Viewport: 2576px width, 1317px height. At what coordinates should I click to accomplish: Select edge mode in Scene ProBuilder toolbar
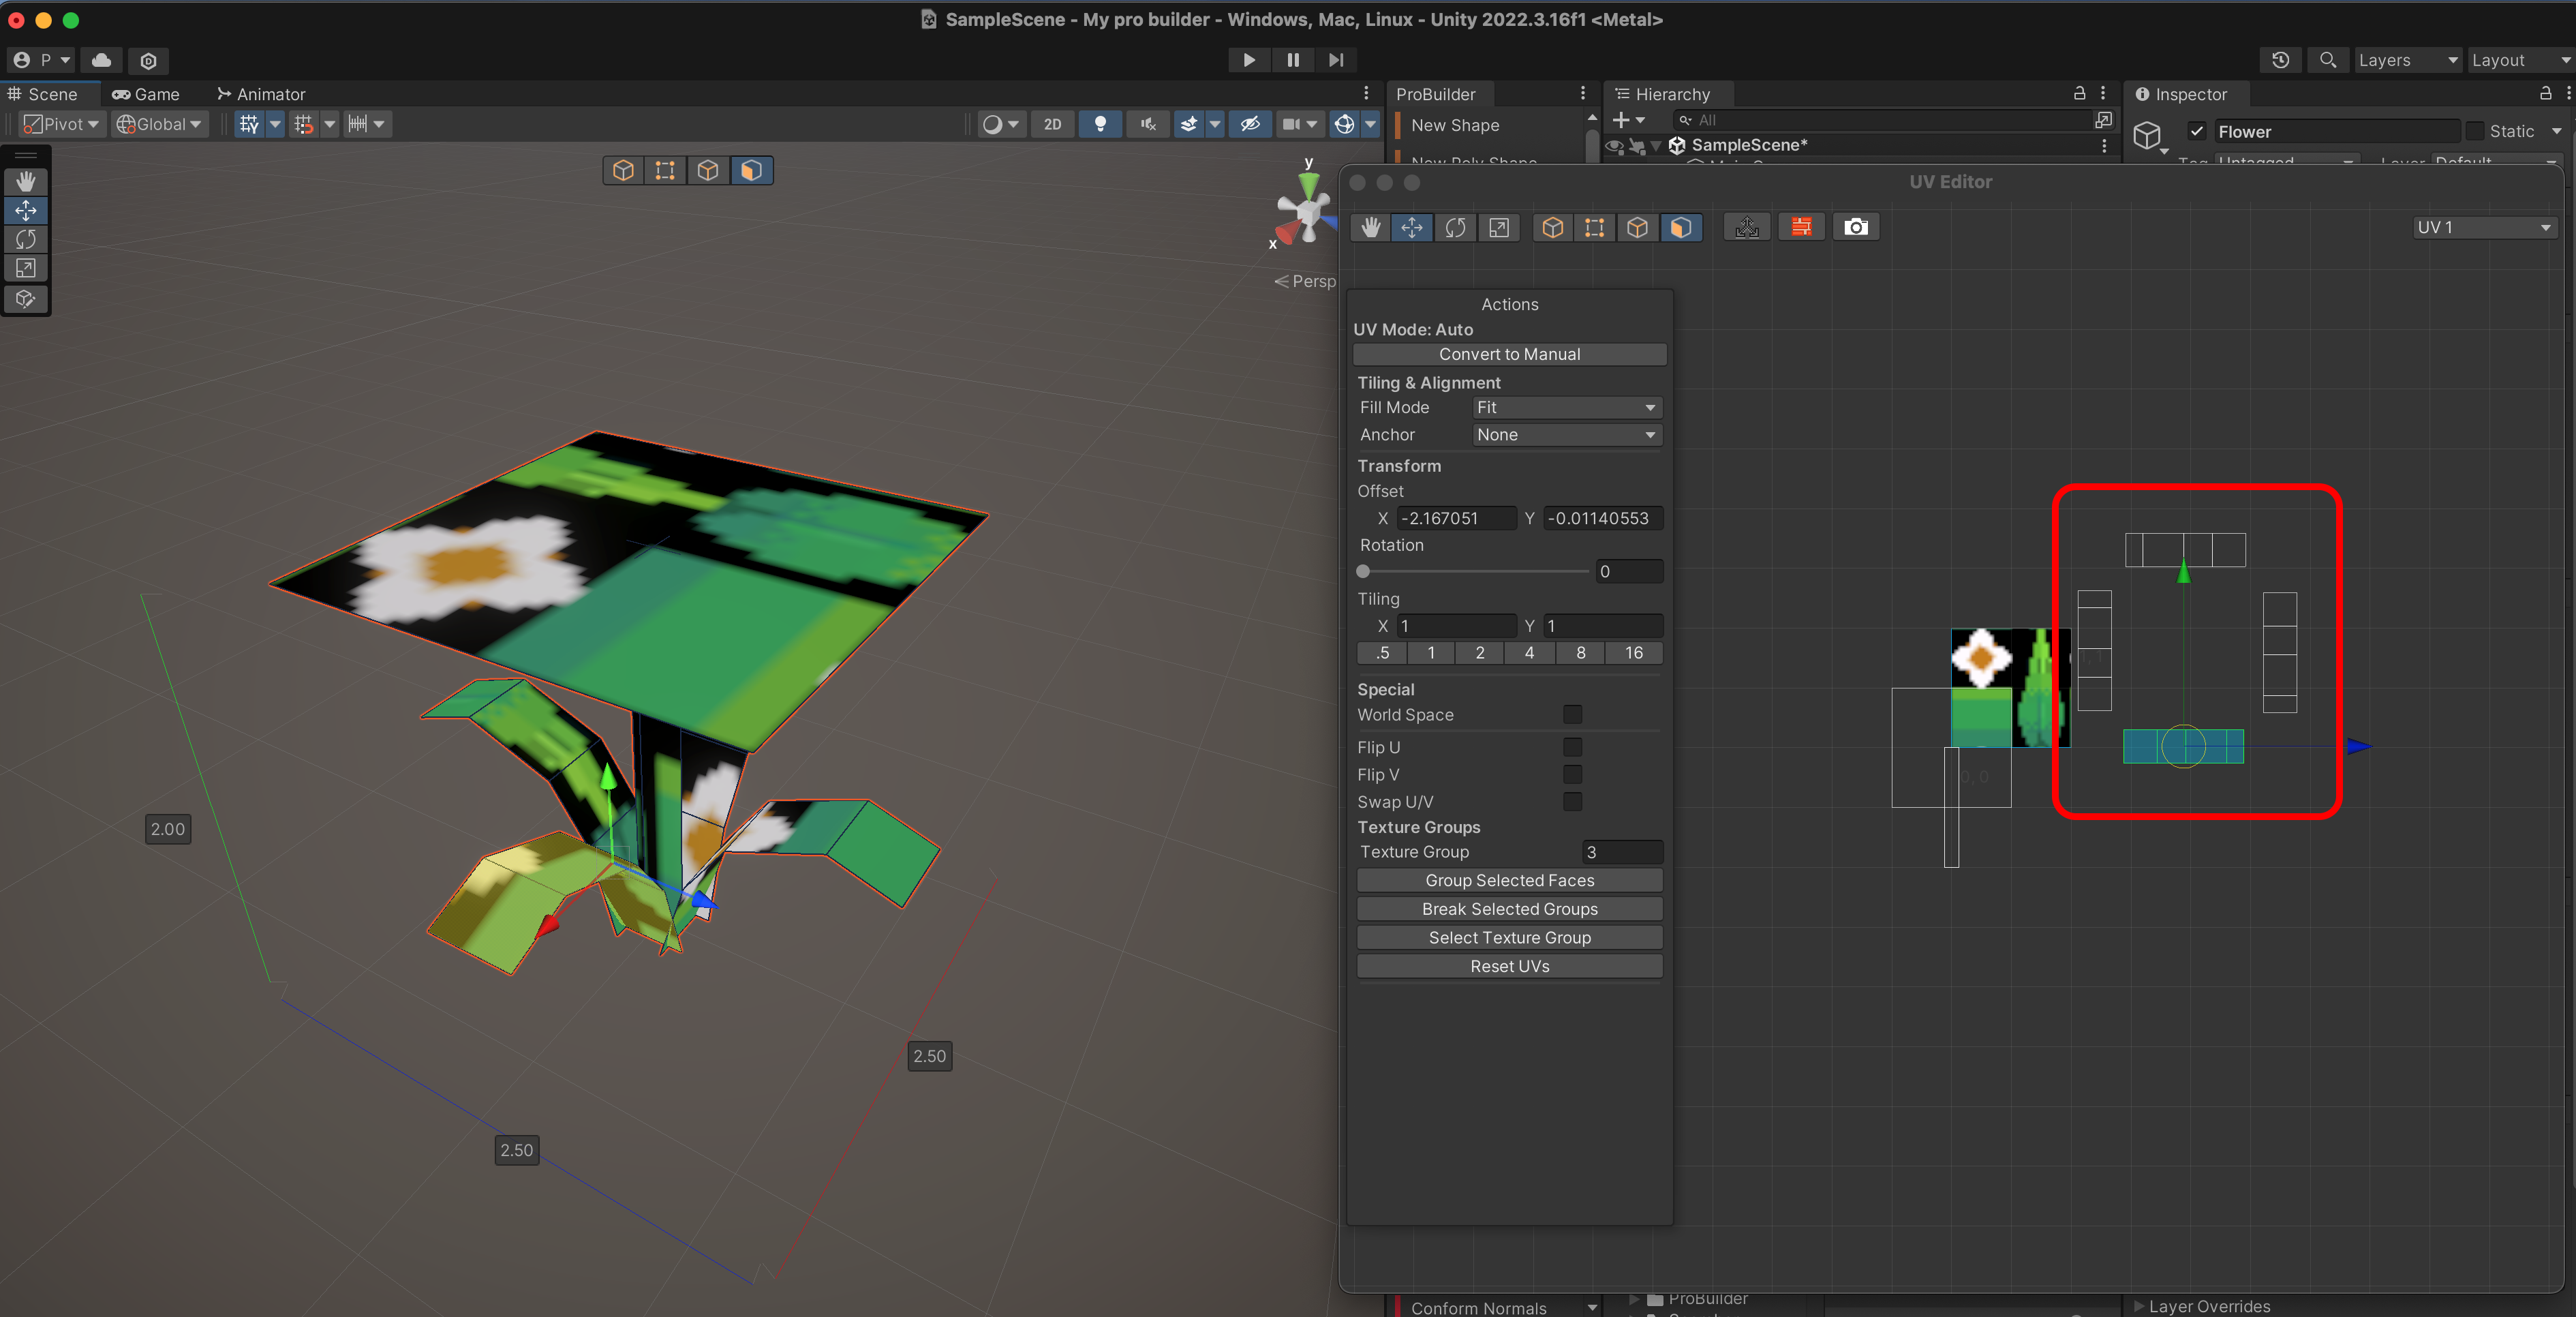pyautogui.click(x=708, y=170)
